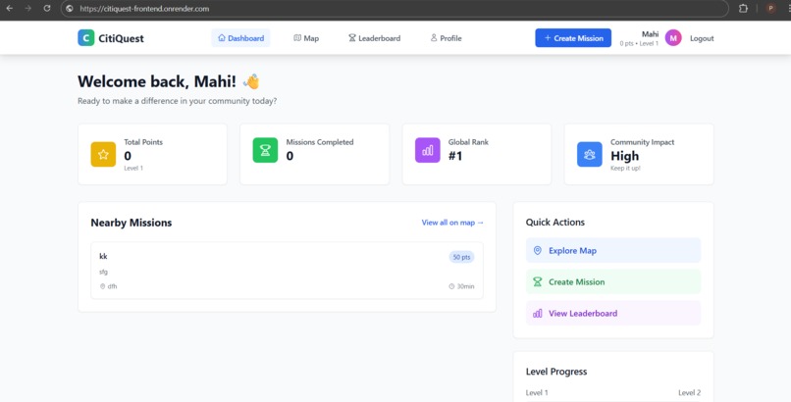Image resolution: width=791 pixels, height=402 pixels.
Task: Click the blue Create Mission button
Action: coord(573,38)
